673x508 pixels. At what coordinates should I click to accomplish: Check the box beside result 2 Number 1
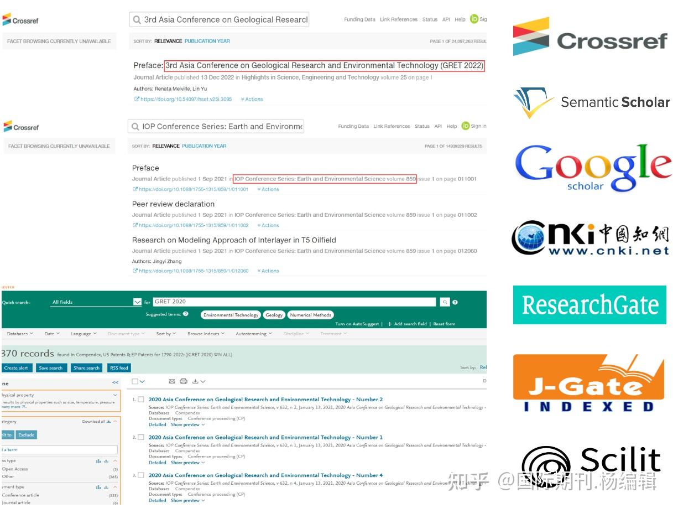140,437
